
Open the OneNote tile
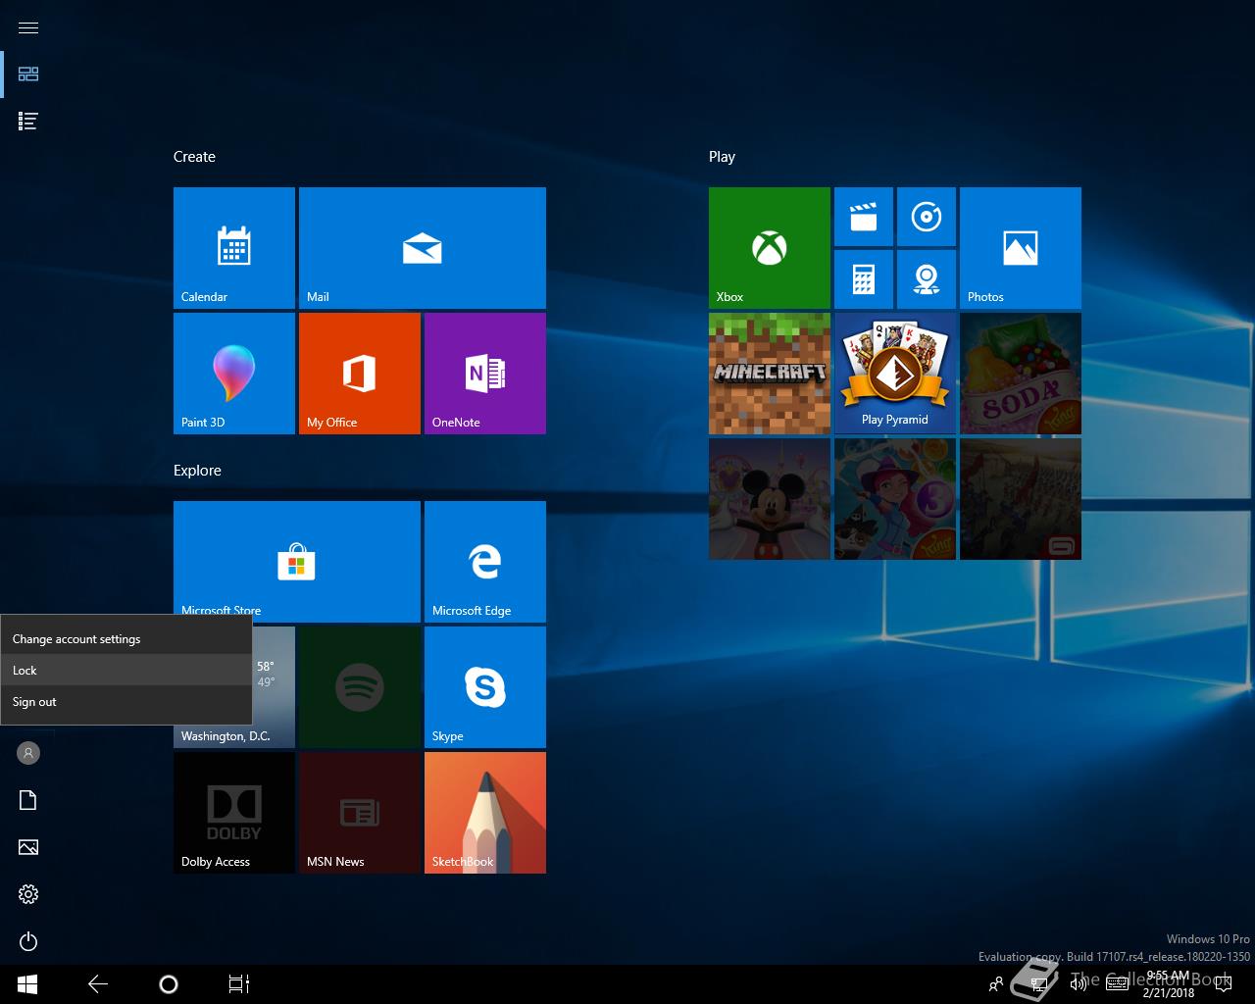(x=485, y=374)
